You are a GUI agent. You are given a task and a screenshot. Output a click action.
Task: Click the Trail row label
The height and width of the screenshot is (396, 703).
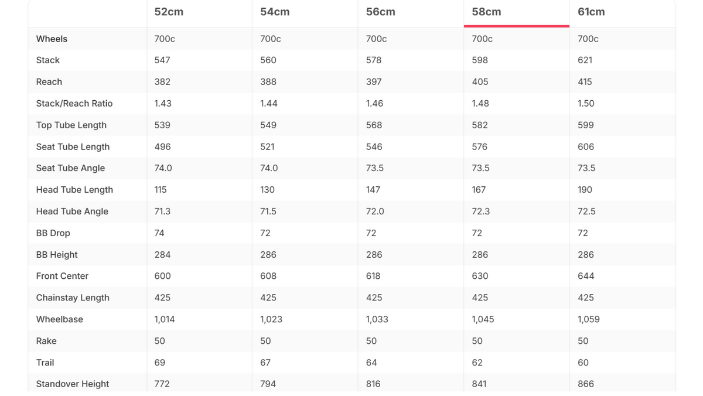45,363
